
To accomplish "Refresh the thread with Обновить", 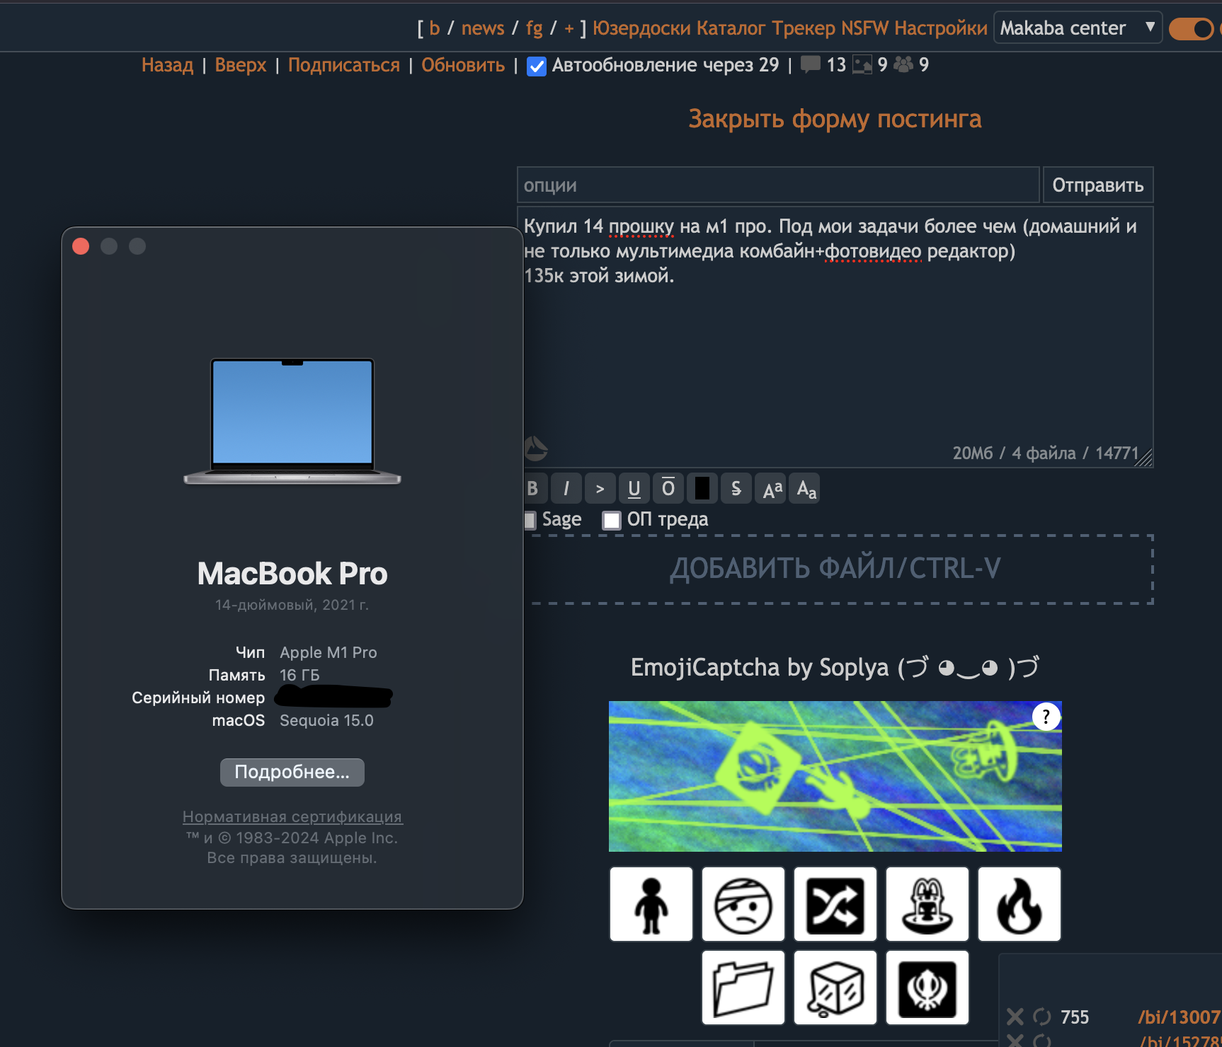I will [463, 65].
